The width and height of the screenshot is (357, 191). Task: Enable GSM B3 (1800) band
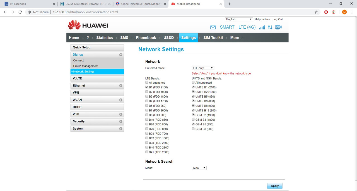point(193,120)
